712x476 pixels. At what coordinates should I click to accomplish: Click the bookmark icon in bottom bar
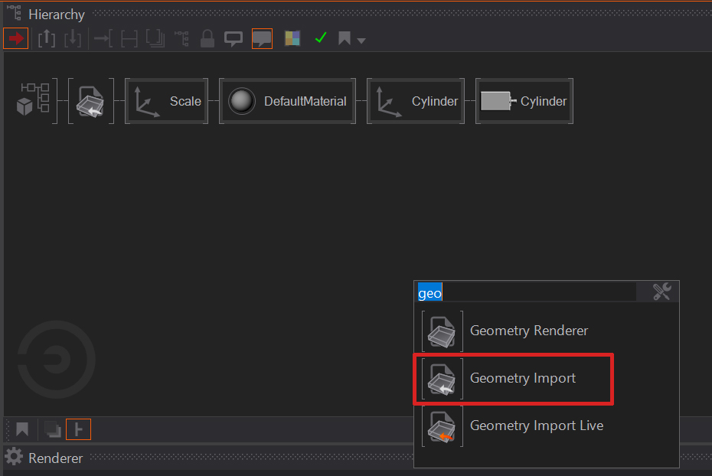click(x=22, y=429)
